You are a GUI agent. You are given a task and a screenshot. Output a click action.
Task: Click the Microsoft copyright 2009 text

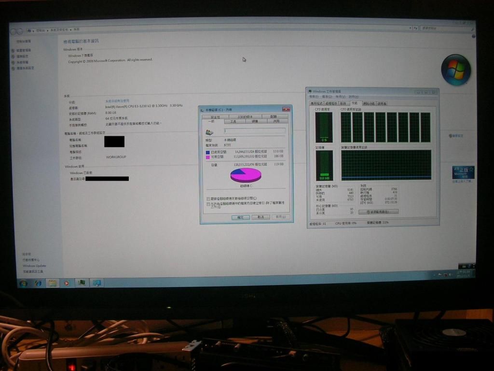tap(110, 60)
